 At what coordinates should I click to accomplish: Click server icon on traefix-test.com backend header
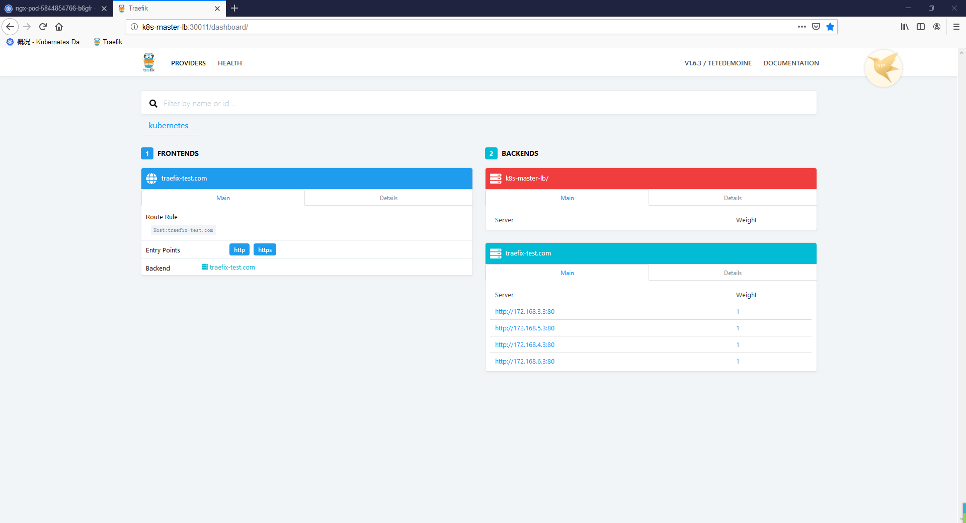[496, 253]
